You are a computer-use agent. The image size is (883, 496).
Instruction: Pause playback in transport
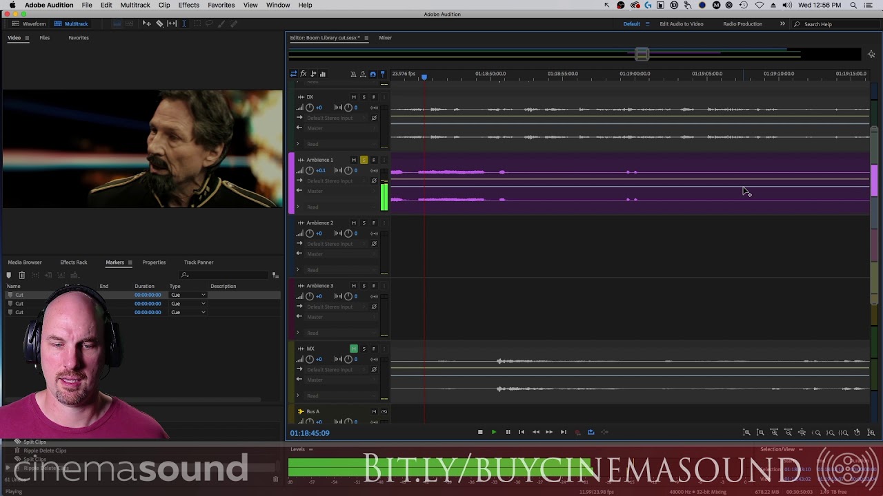click(508, 432)
